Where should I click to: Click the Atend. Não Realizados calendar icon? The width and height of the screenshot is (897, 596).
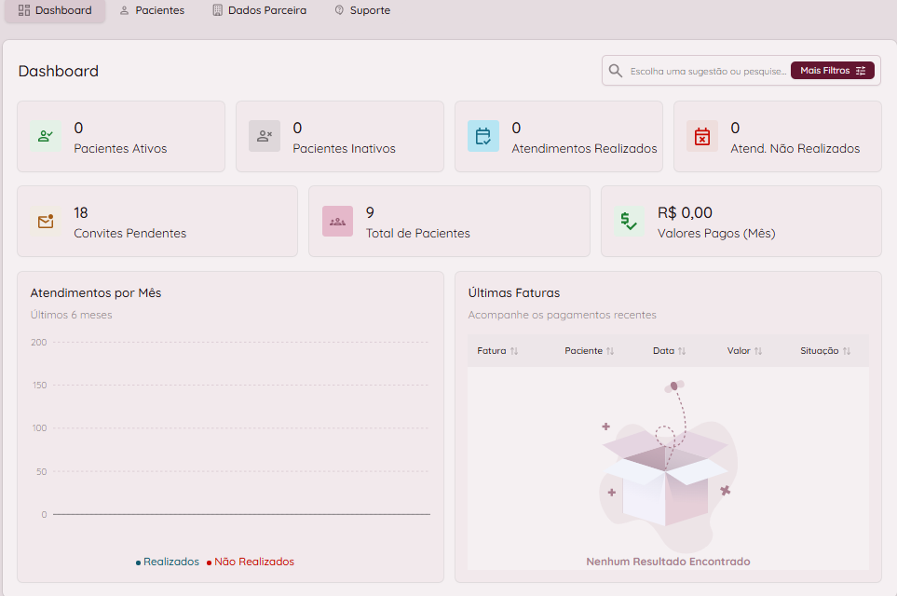(x=702, y=136)
